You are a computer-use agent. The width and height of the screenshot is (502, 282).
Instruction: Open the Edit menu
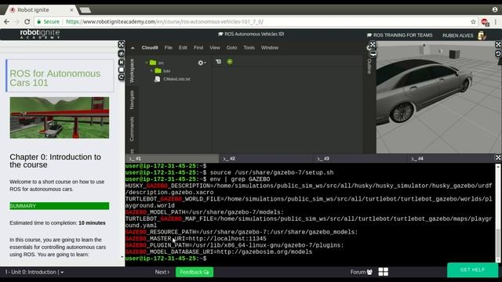click(183, 48)
